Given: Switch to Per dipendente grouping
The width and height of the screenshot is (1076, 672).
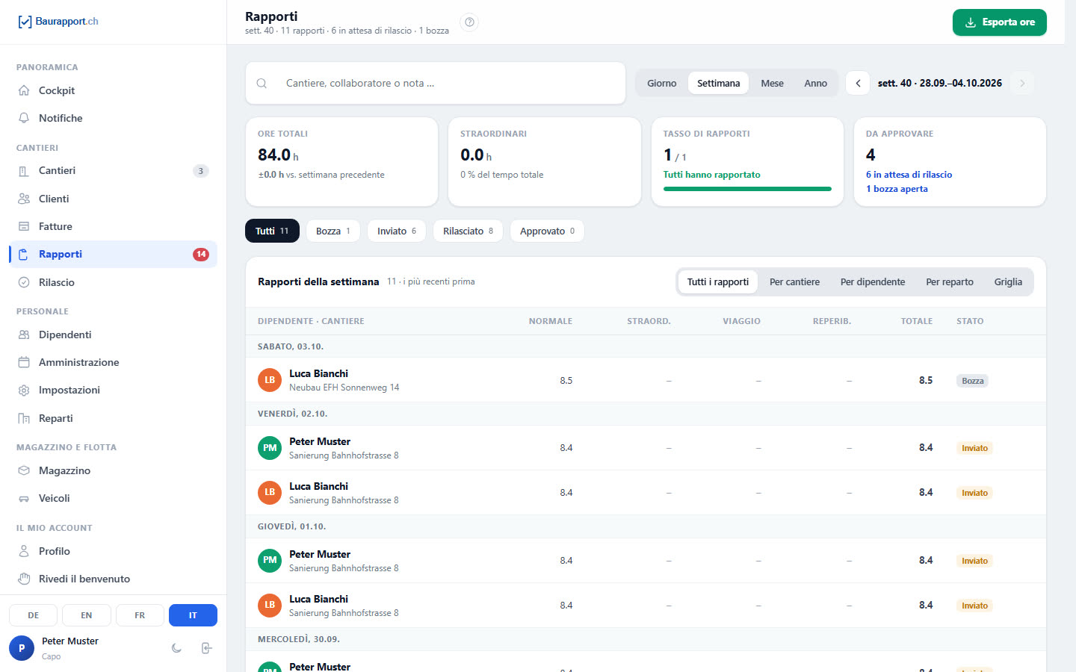Looking at the screenshot, I should [x=873, y=281].
